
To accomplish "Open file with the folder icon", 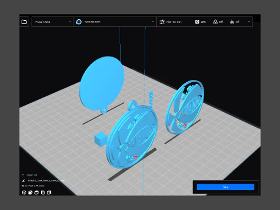I will [x=24, y=22].
